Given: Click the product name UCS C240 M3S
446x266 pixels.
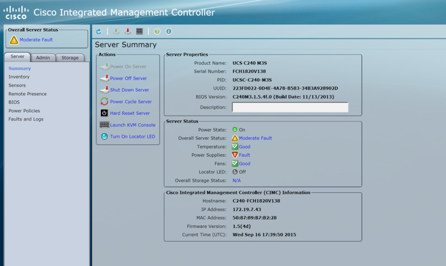Looking at the screenshot, I should [250, 63].
